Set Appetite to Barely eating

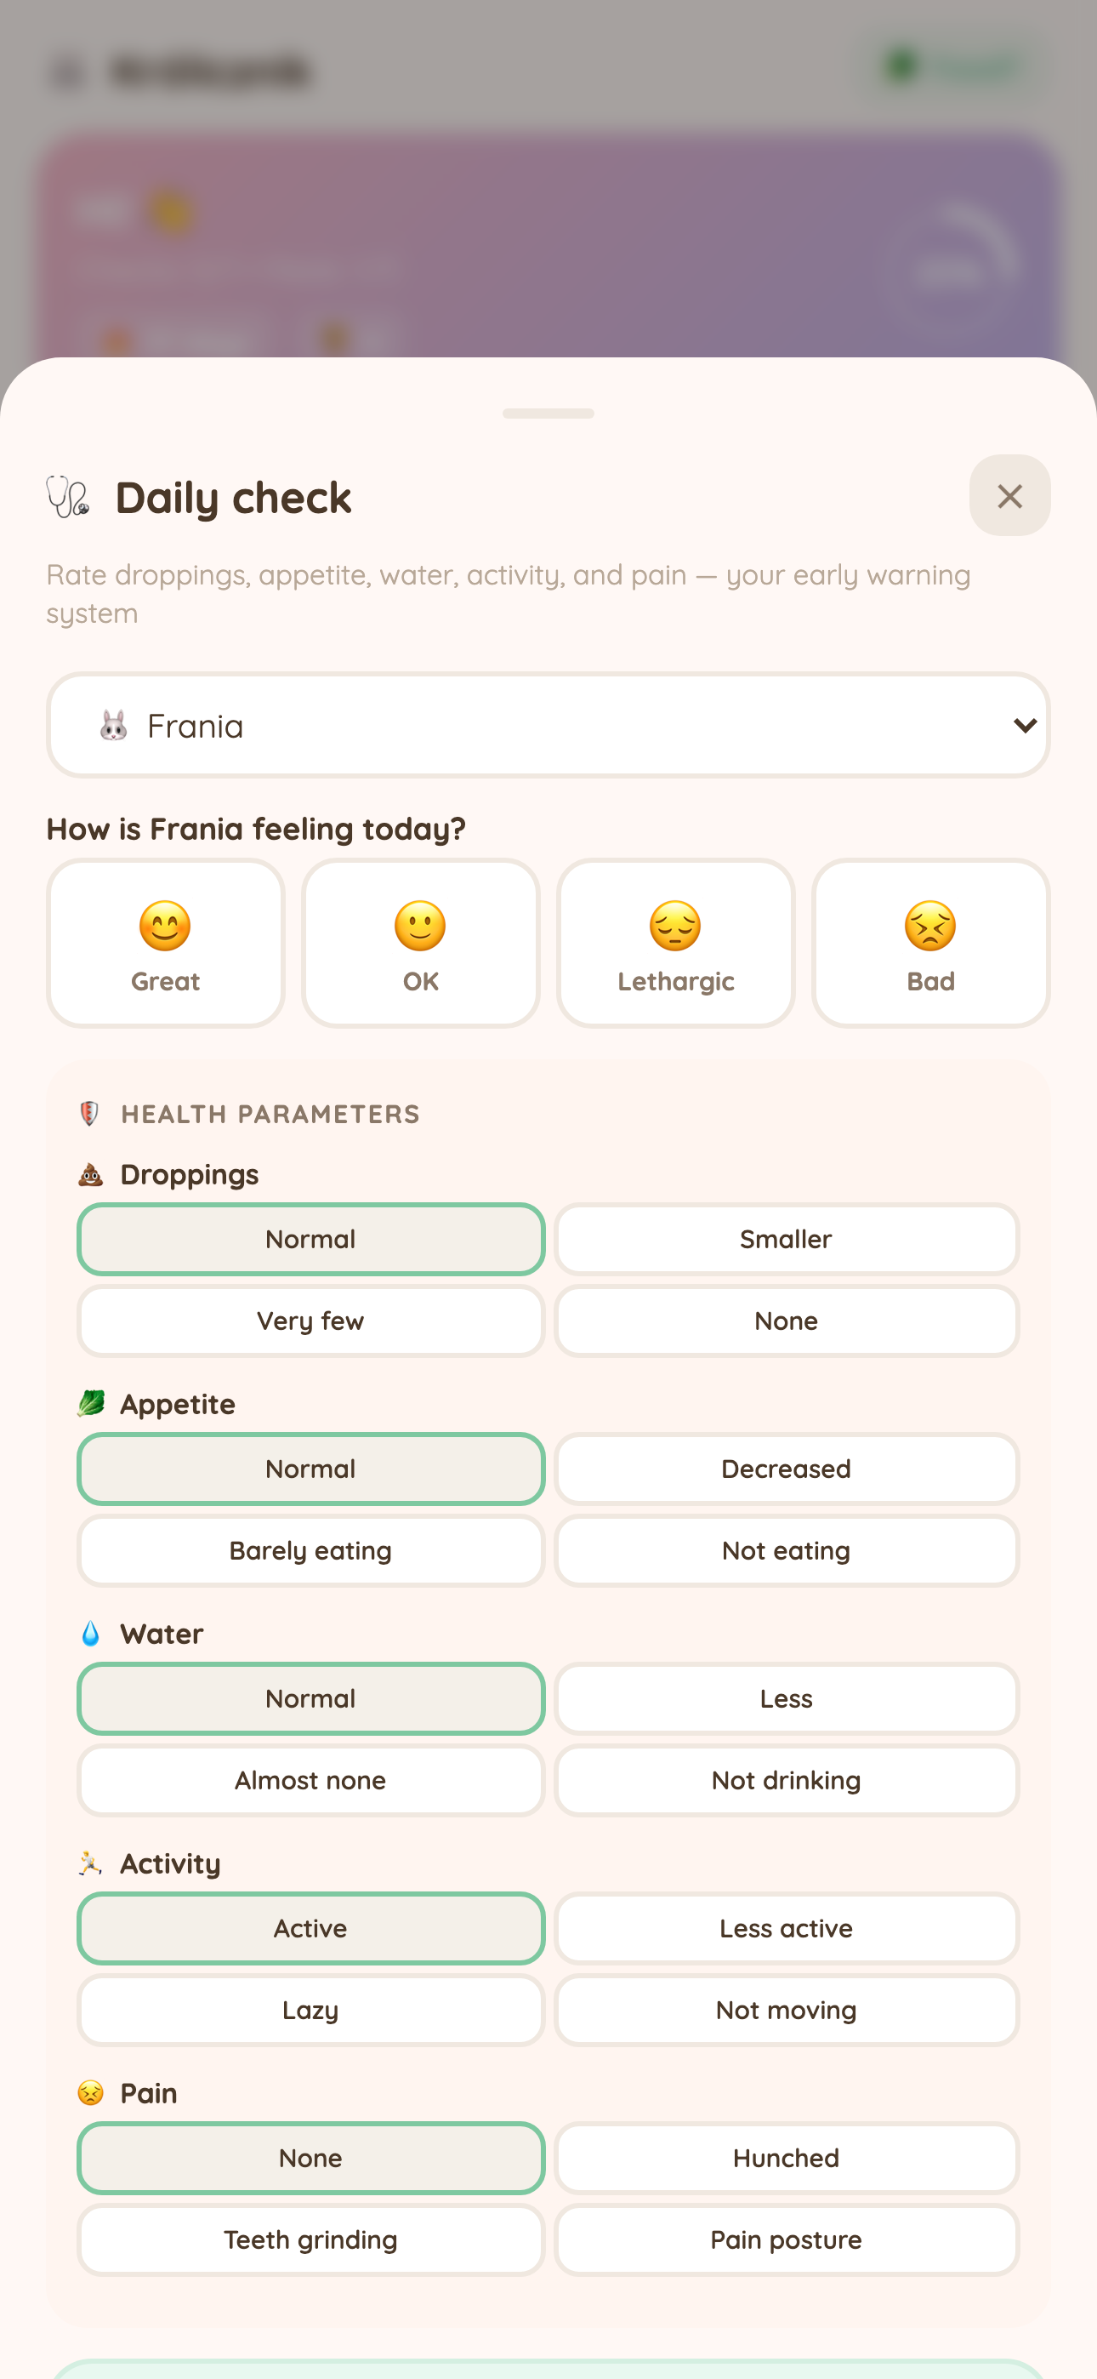[310, 1550]
